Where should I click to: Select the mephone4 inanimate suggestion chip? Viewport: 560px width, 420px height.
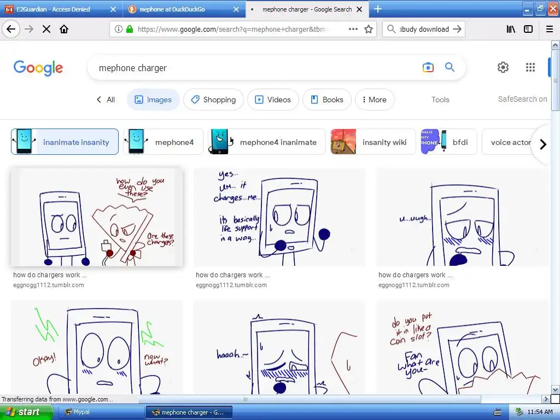(267, 142)
